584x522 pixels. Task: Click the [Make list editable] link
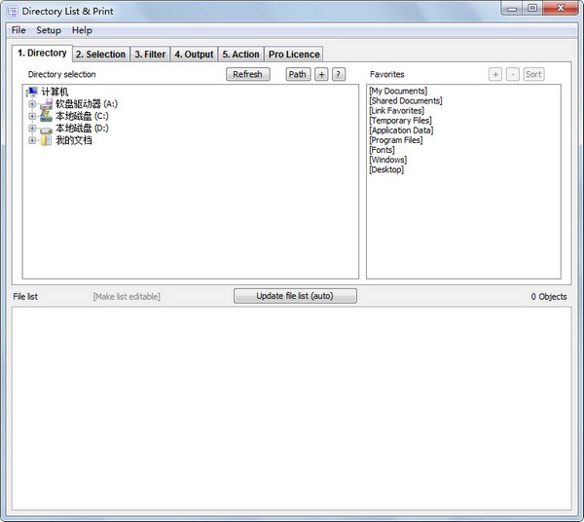pyautogui.click(x=127, y=297)
